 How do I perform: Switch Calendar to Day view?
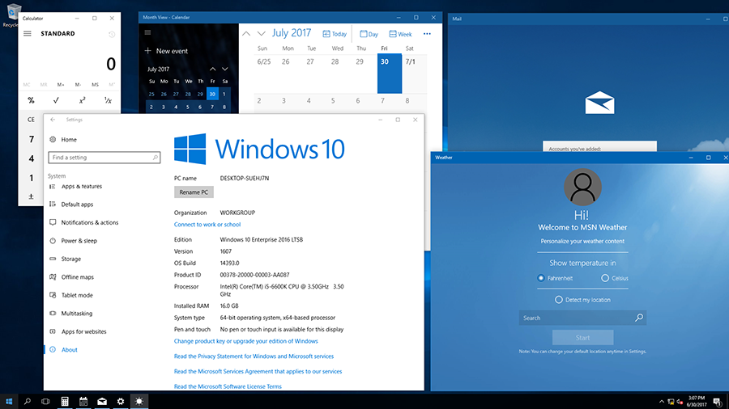[x=369, y=34]
